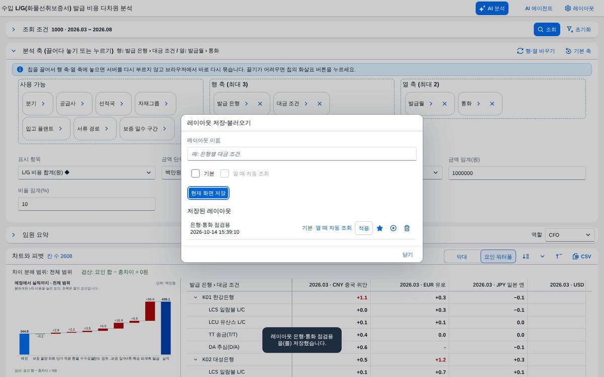The width and height of the screenshot is (604, 377).
Task: Expand the 조회 조건 section
Action: tap(14, 30)
